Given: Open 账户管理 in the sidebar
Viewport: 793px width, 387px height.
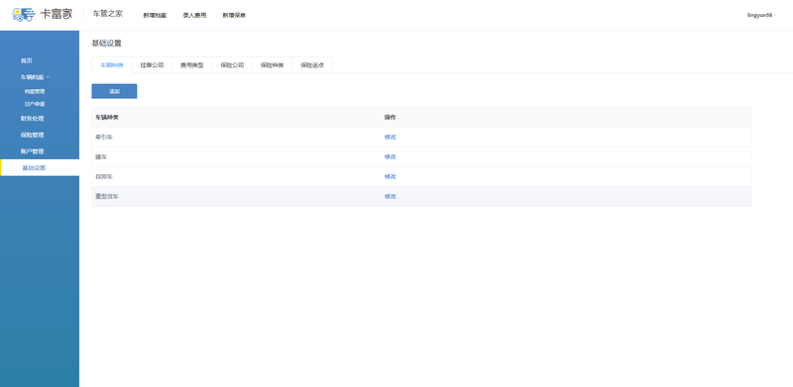Looking at the screenshot, I should click(x=32, y=151).
